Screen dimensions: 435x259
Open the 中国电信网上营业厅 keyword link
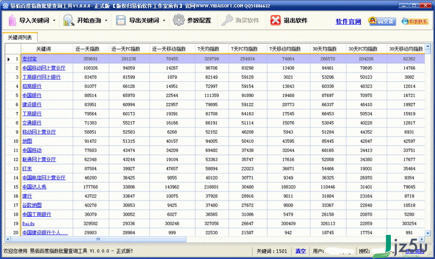tap(44, 177)
